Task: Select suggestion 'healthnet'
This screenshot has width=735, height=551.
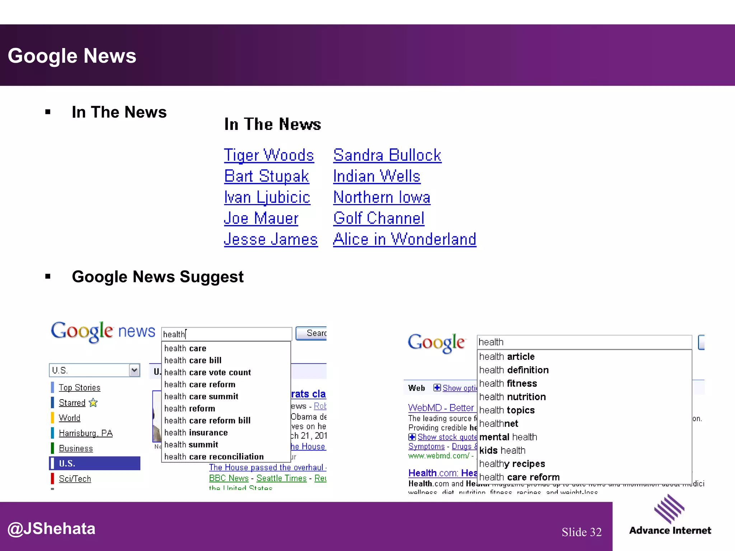Action: (x=585, y=424)
